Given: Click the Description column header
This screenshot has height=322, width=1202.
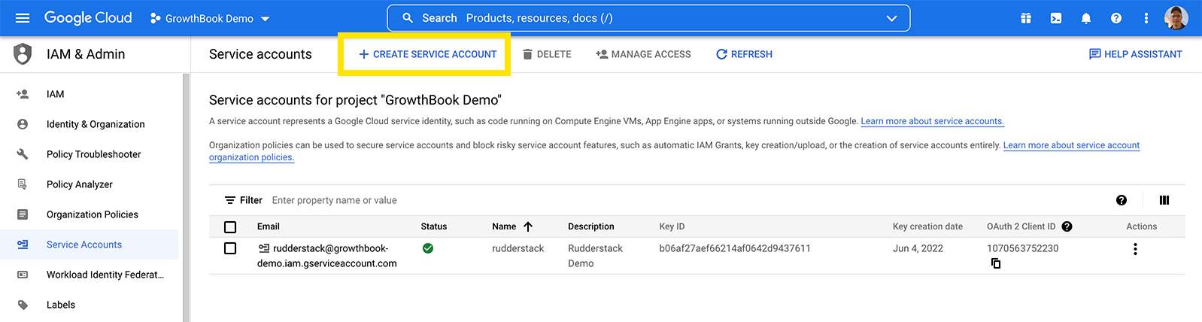Looking at the screenshot, I should (x=591, y=226).
